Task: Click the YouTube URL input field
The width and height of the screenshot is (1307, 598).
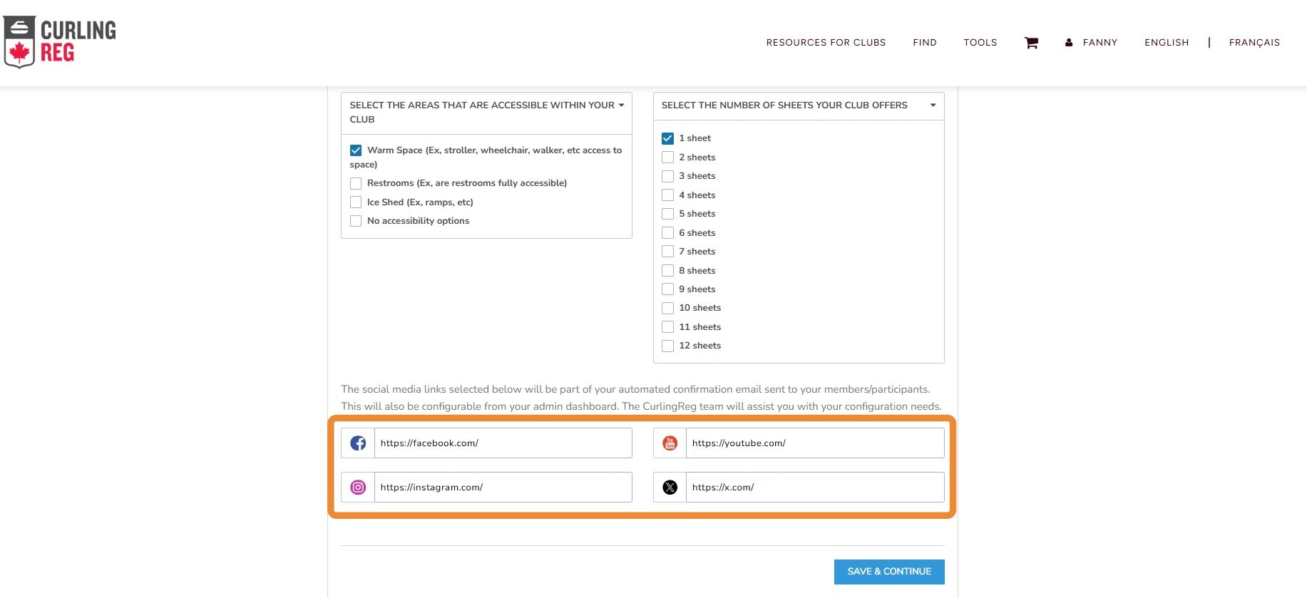Action: [x=814, y=443]
